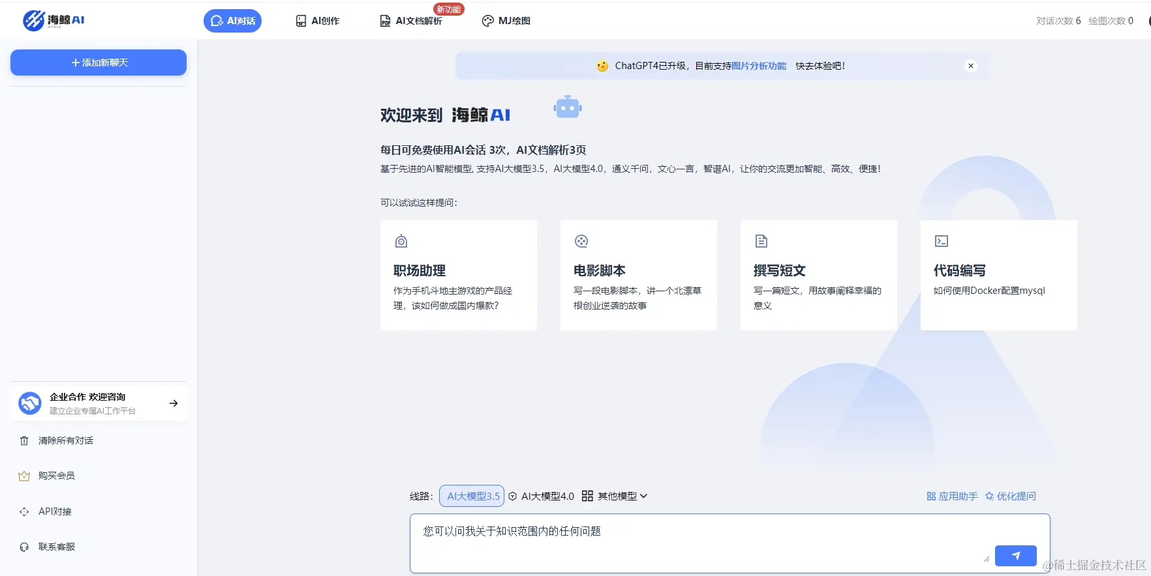Switch to AI大模型4.0 line
1151x576 pixels.
(x=541, y=496)
